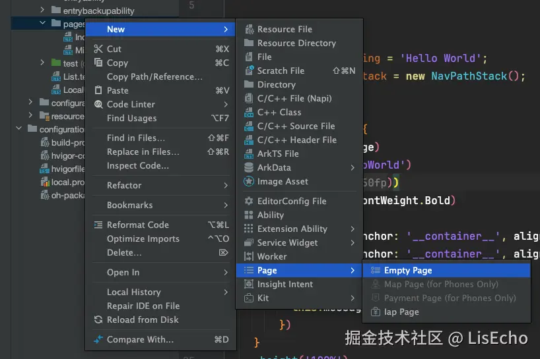Select Find Usages
The image size is (540, 359).
tap(160, 118)
